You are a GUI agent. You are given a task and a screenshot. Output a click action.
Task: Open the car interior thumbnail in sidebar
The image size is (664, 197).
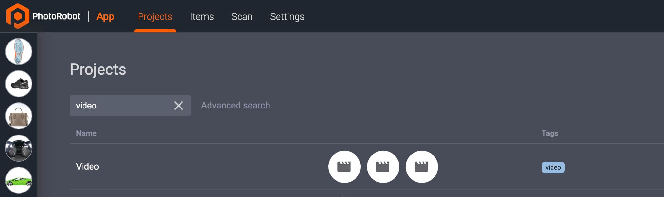18,148
